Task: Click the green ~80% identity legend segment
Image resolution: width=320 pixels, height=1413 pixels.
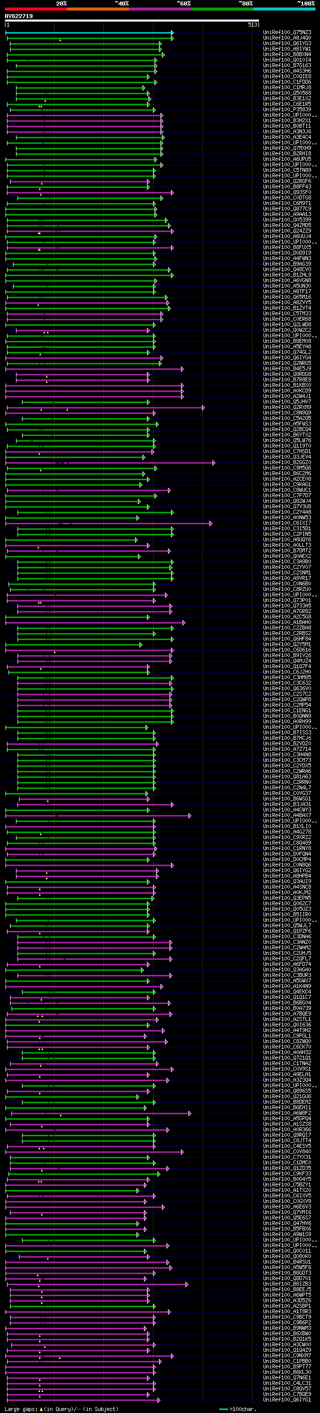Action: point(222,10)
